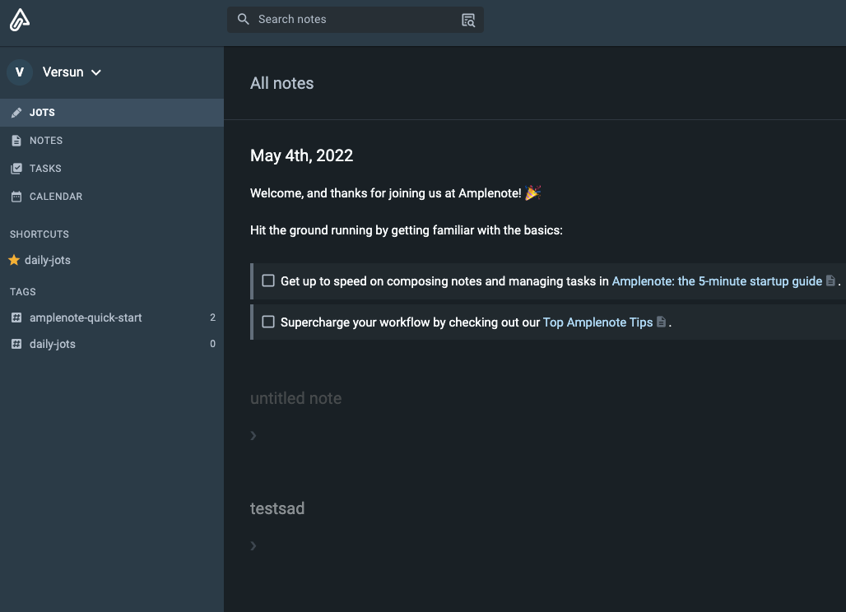
Task: Expand the testsad note chevron
Action: (253, 545)
